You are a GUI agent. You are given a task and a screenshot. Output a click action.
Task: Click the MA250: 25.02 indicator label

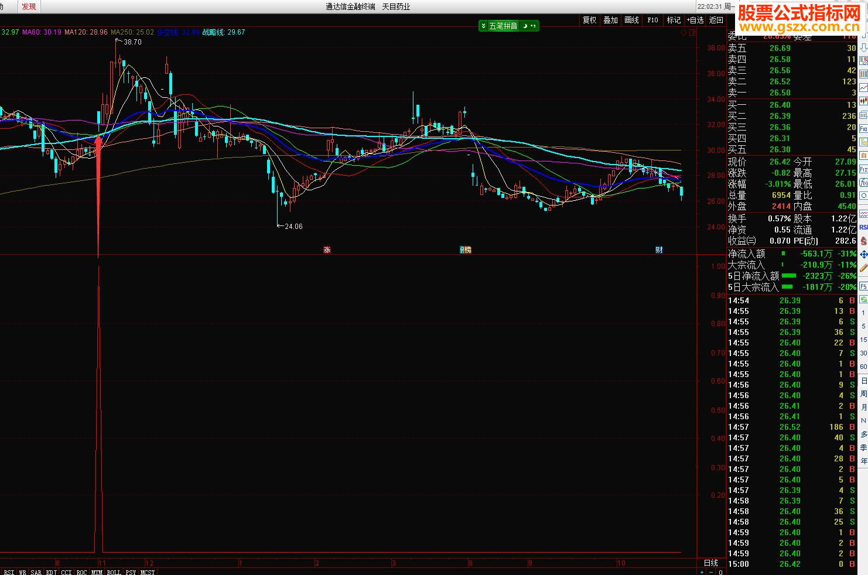(x=132, y=32)
